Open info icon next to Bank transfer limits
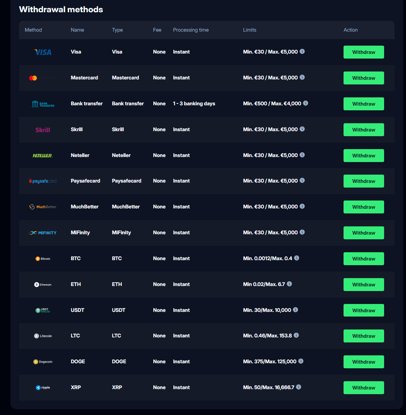 pyautogui.click(x=305, y=103)
